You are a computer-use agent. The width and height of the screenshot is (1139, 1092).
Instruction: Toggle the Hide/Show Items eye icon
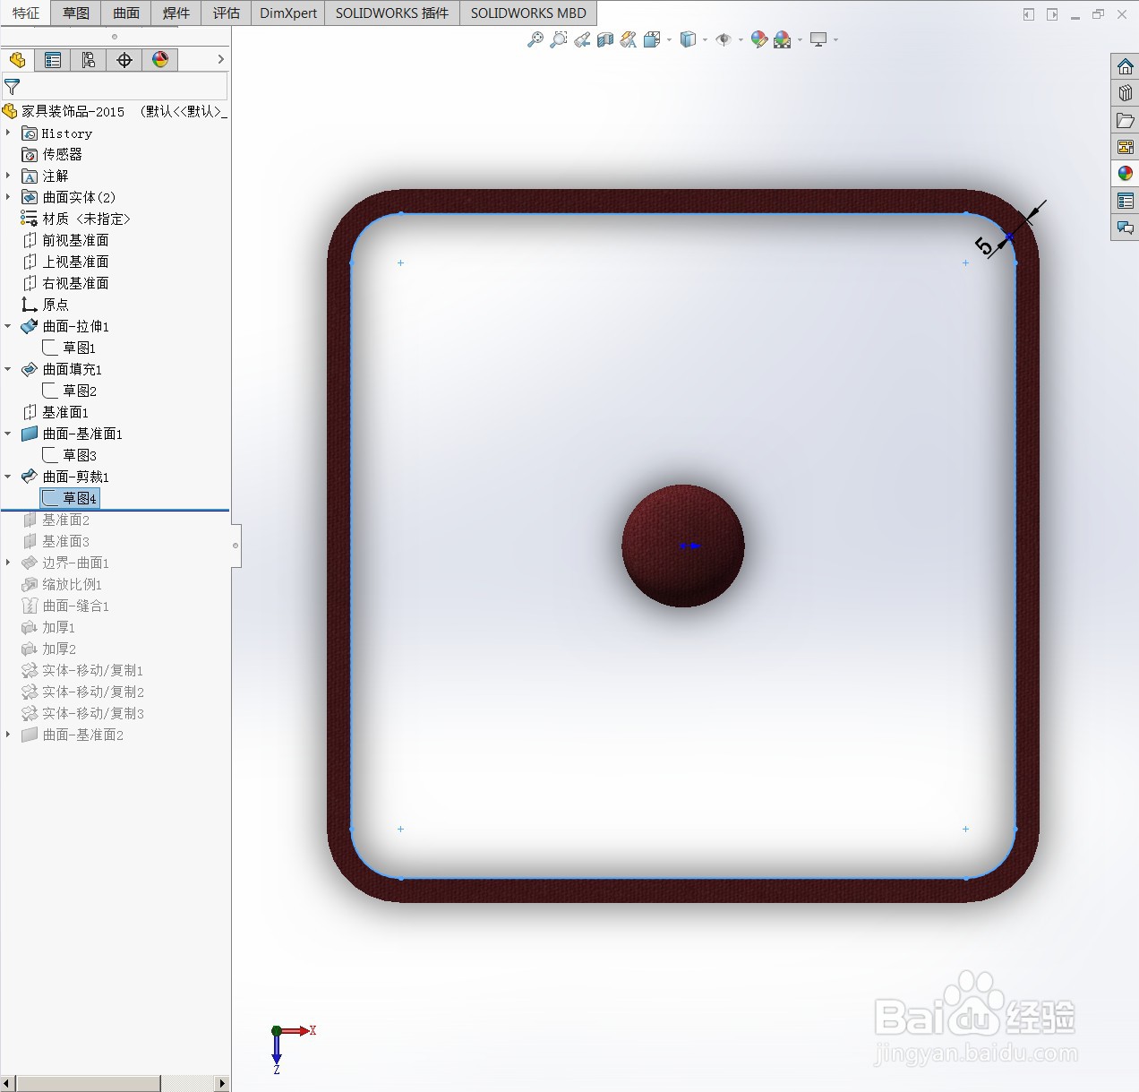click(724, 39)
